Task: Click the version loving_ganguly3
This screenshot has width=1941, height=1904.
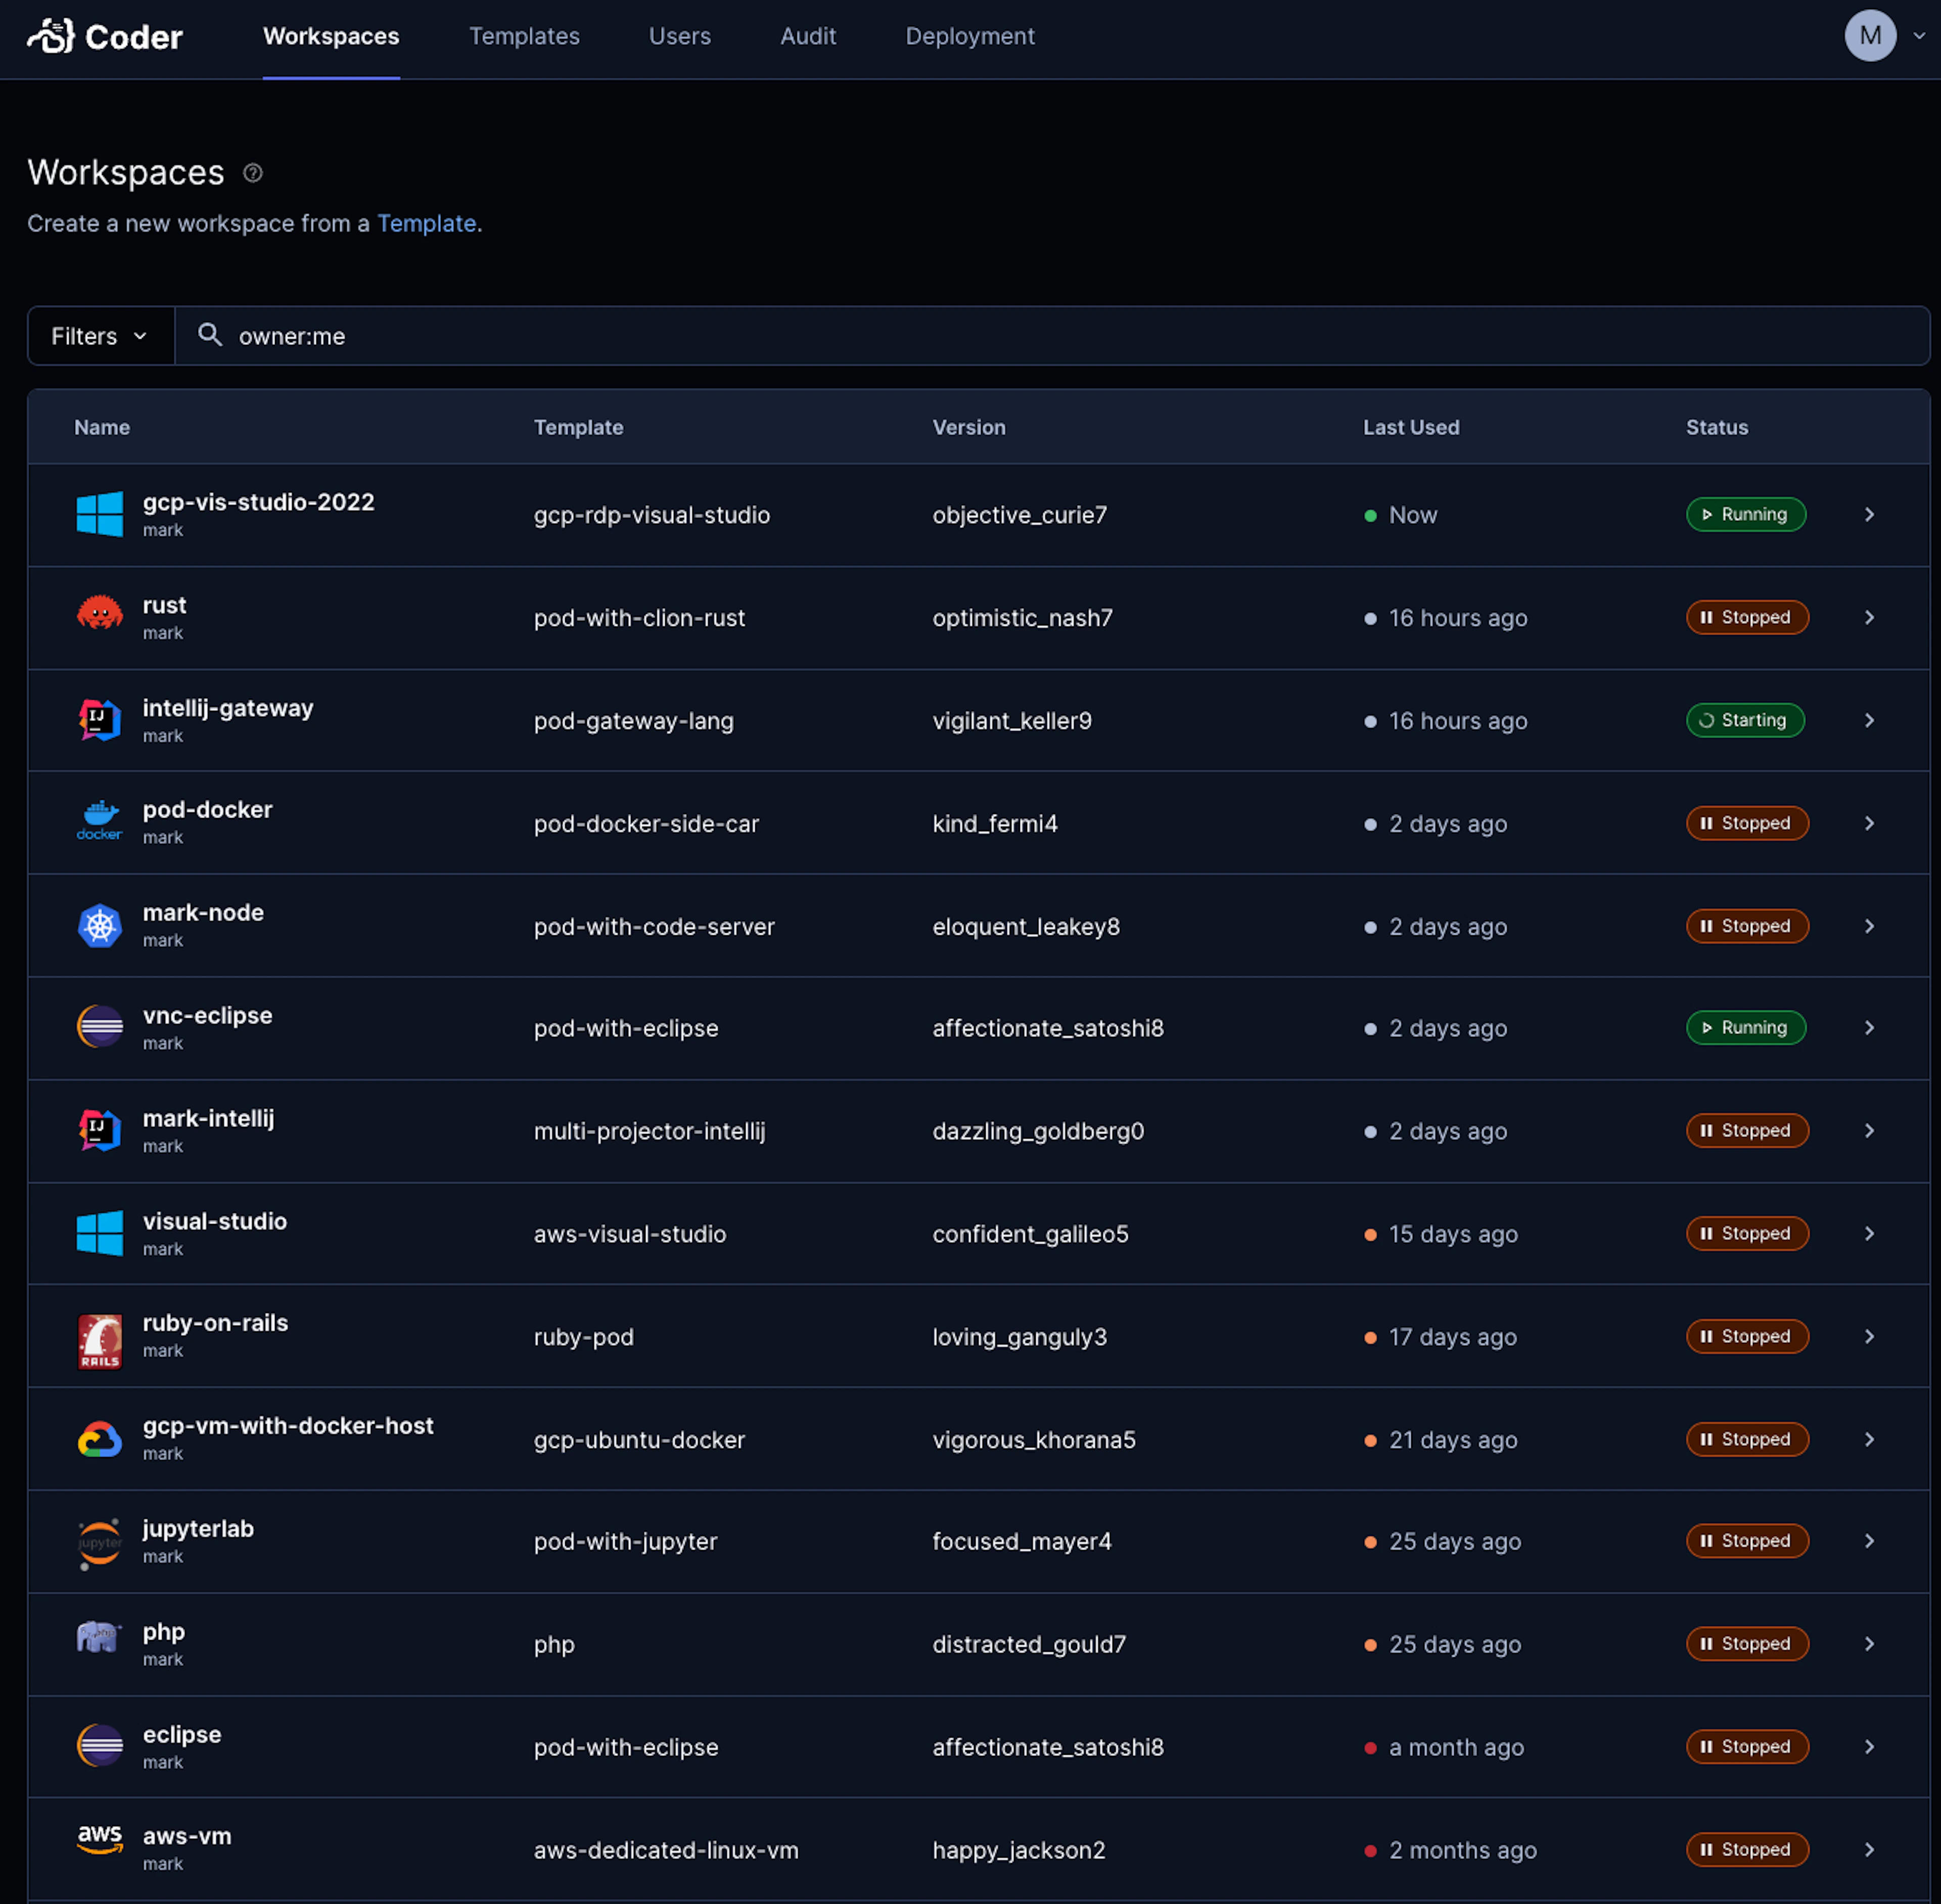Action: [1019, 1337]
